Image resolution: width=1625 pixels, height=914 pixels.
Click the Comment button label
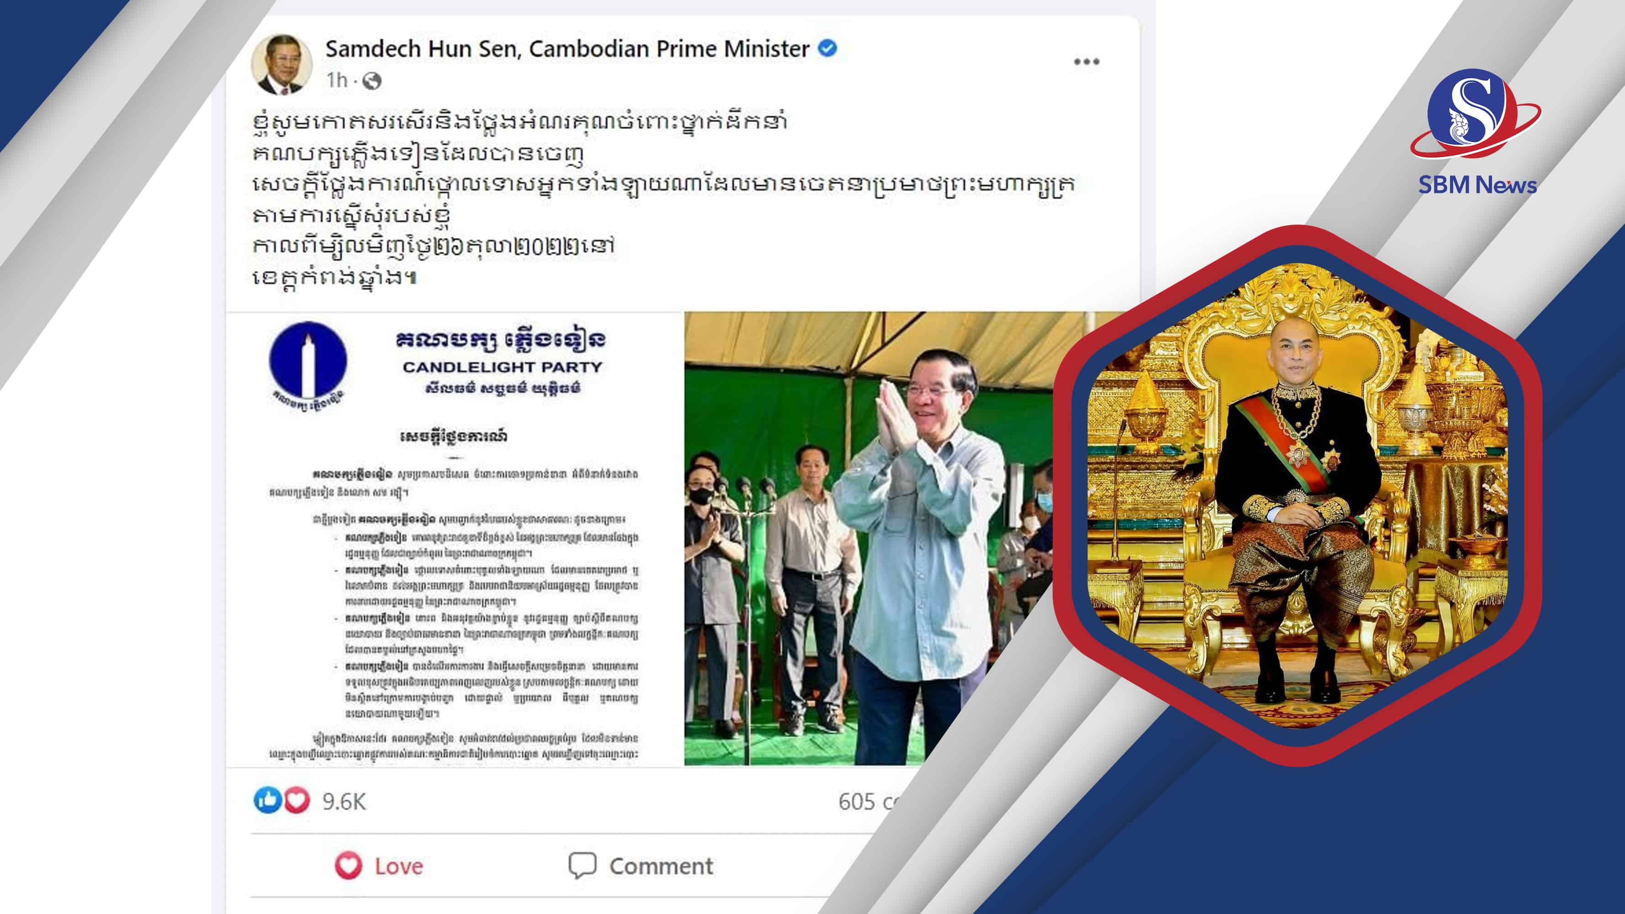661,866
